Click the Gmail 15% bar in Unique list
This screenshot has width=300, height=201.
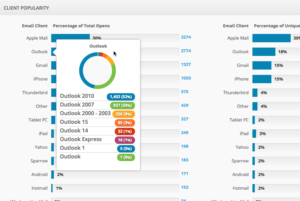(x=262, y=66)
